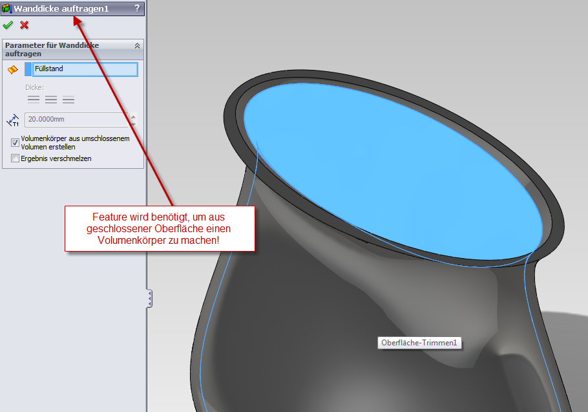Click the surface selection icon beside Füllstand

[x=13, y=70]
